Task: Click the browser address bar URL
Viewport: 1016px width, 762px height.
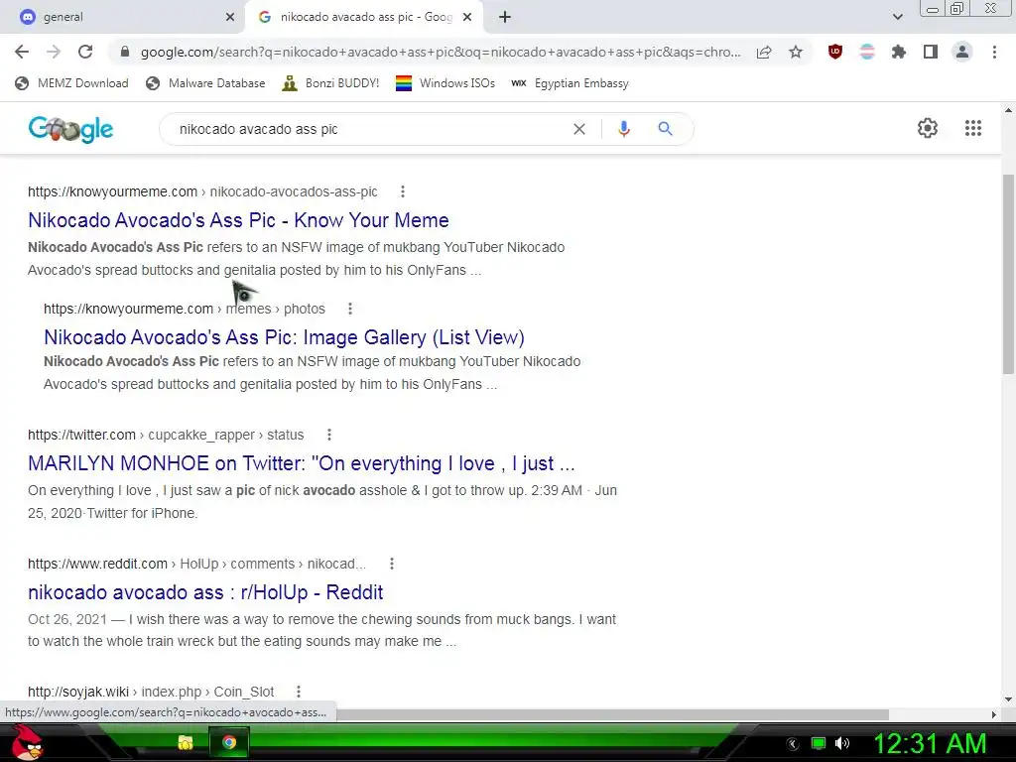Action: coord(441,52)
